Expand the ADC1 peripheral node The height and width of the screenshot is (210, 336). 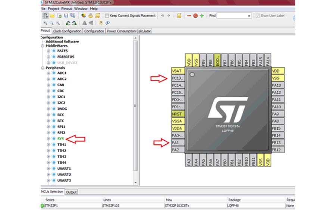tap(48, 73)
